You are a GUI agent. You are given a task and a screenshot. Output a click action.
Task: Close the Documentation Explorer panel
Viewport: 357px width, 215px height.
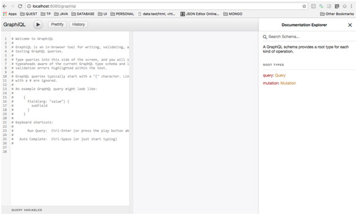click(350, 25)
